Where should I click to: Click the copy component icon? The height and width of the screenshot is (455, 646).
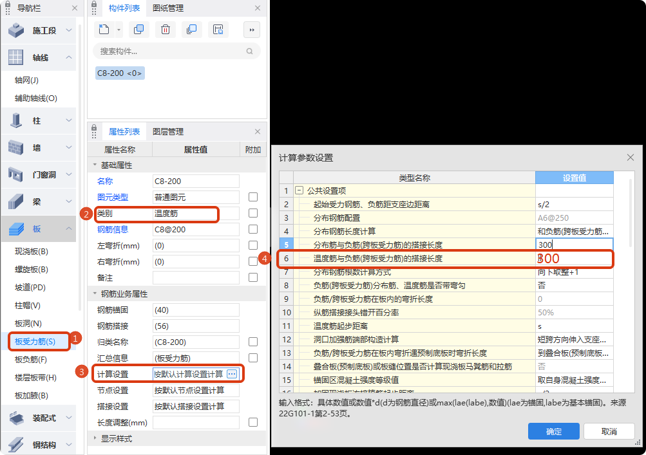[139, 29]
